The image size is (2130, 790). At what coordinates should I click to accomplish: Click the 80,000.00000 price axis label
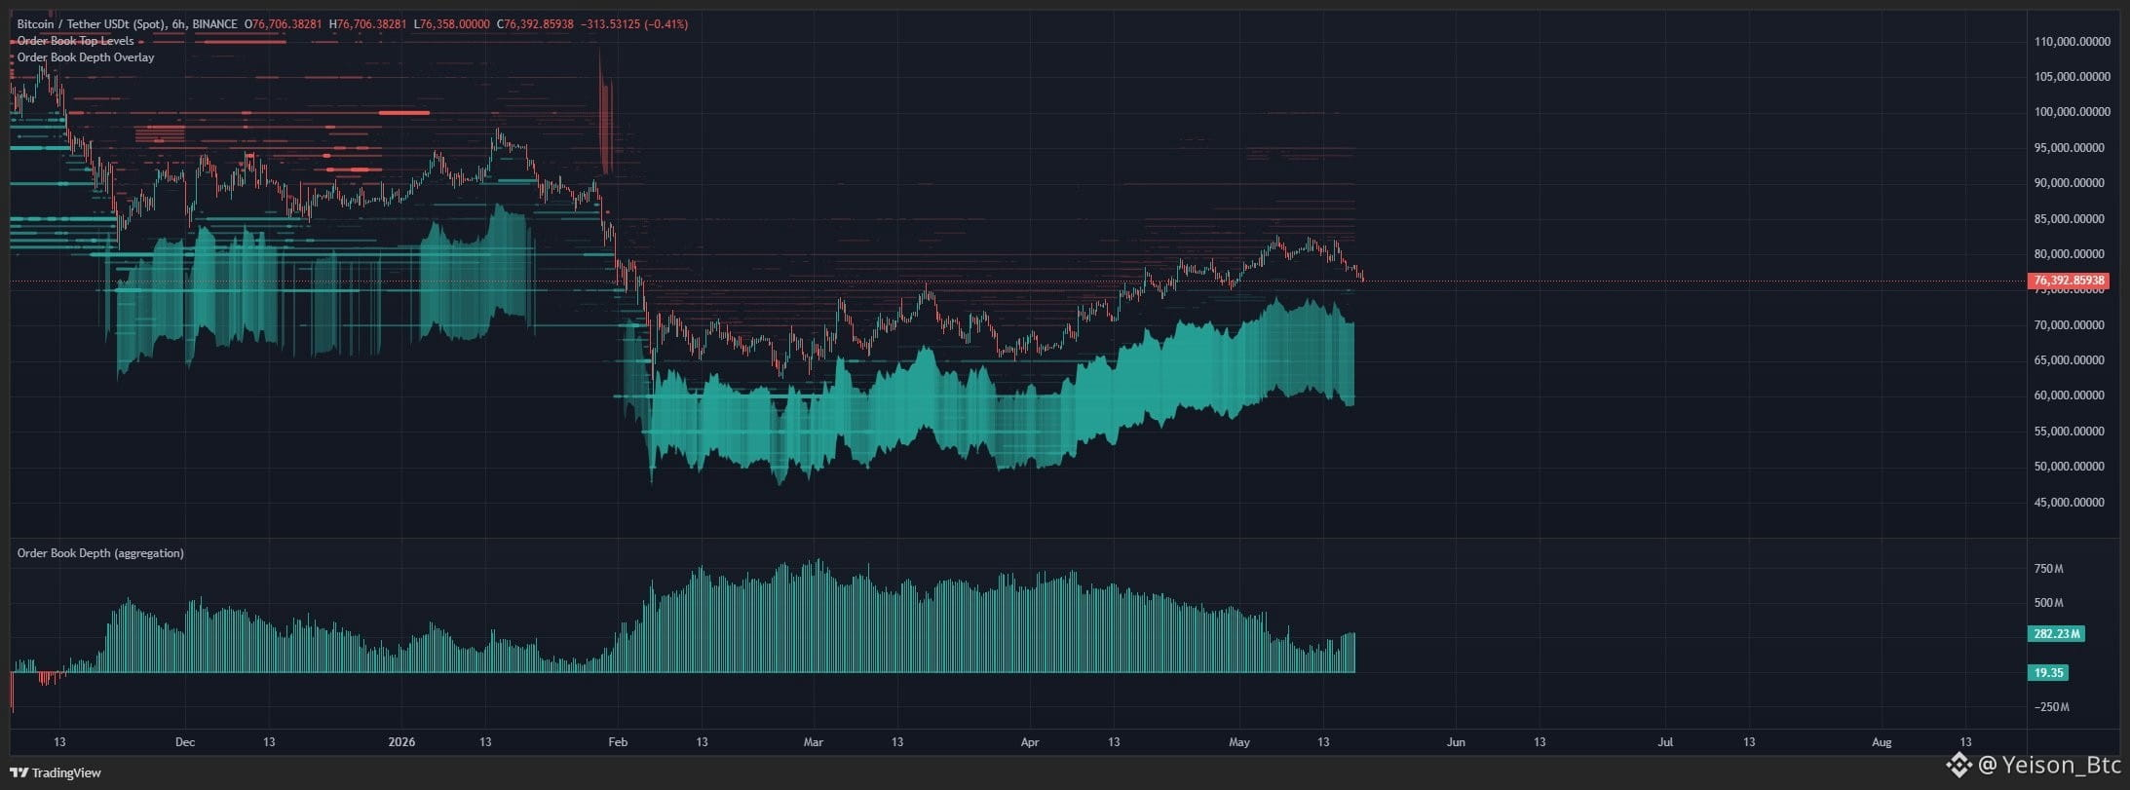[x=2070, y=254]
